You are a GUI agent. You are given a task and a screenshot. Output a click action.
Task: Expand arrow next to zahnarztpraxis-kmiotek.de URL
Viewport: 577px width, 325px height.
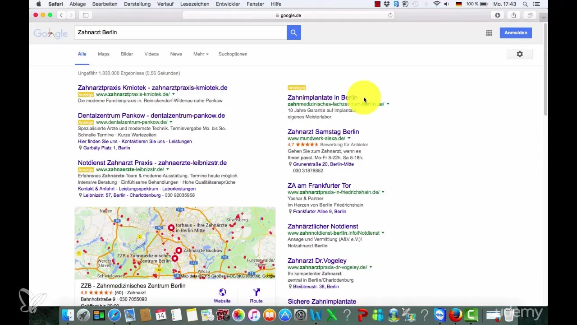174,94
